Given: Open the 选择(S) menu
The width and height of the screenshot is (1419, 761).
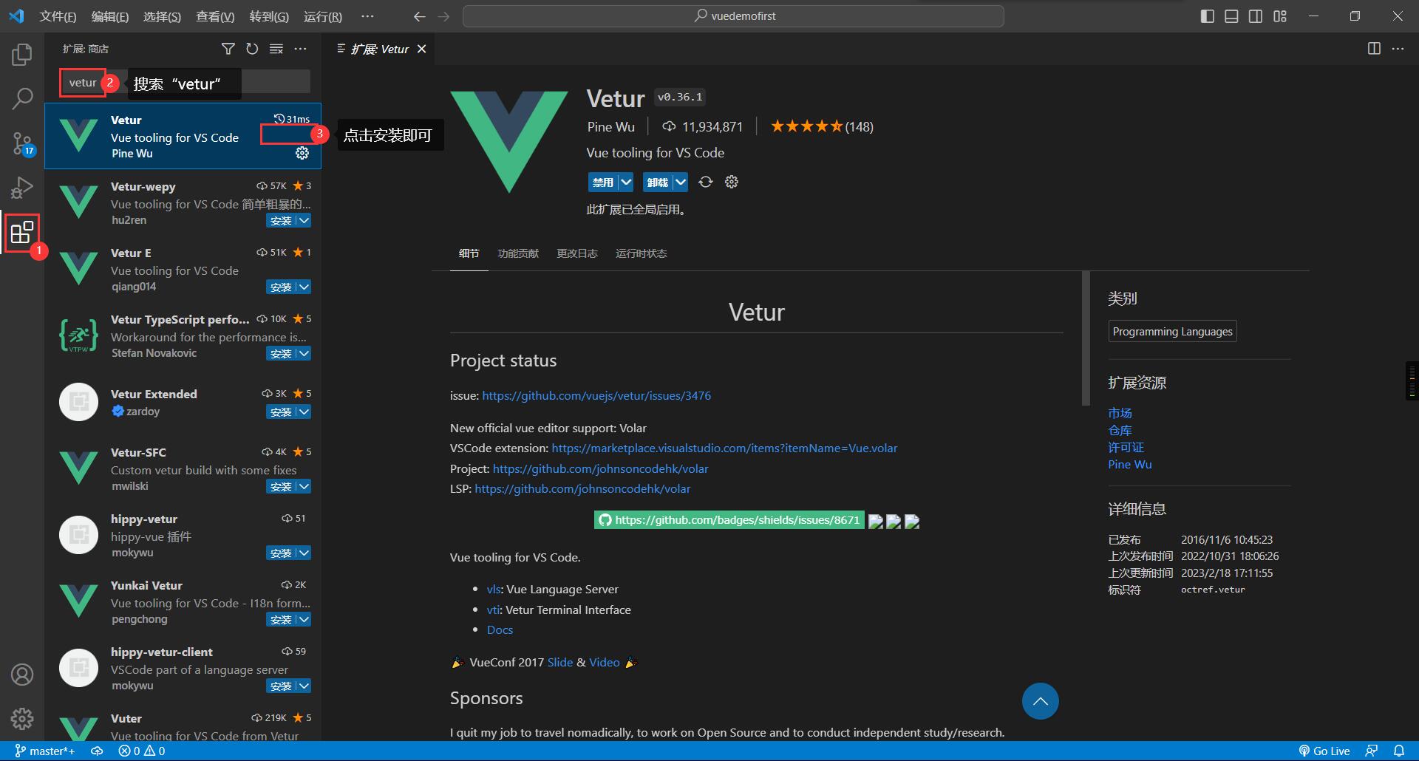Looking at the screenshot, I should pos(162,16).
